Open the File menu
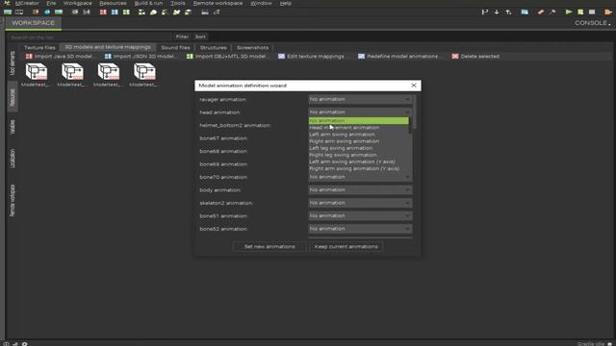616x346 pixels. click(51, 3)
